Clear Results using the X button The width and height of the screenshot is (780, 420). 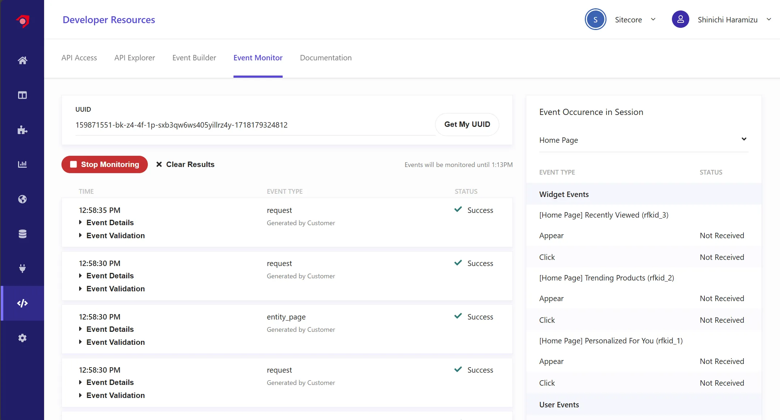click(x=159, y=164)
